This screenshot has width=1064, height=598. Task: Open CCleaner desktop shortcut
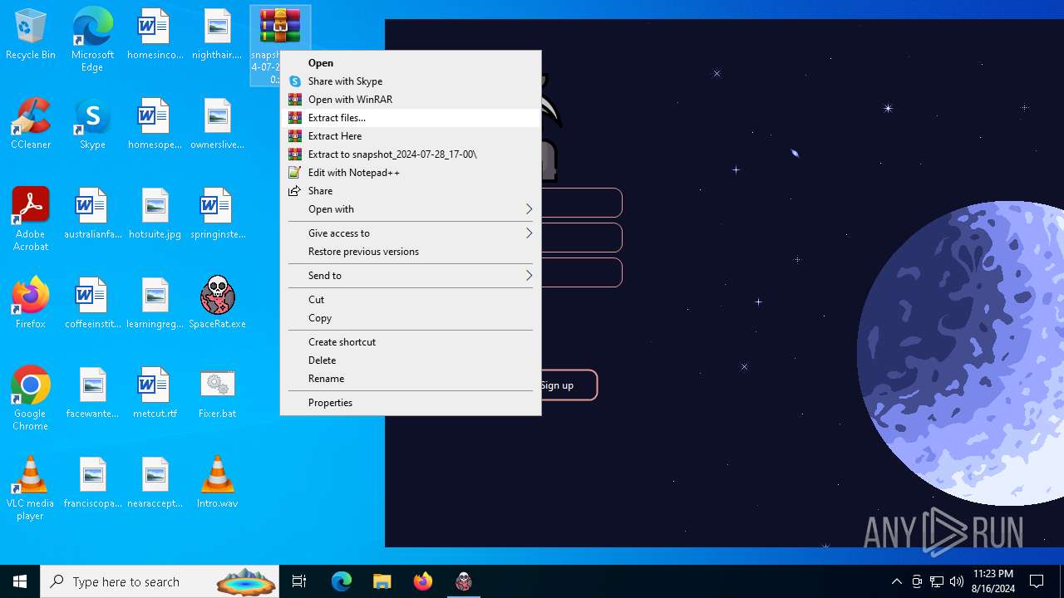[31, 125]
